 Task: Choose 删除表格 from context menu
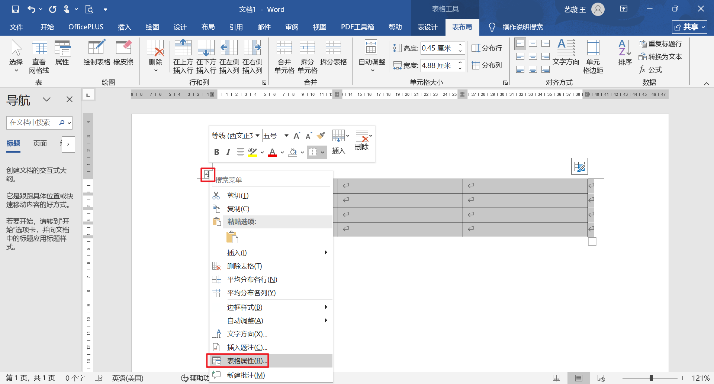click(x=271, y=266)
